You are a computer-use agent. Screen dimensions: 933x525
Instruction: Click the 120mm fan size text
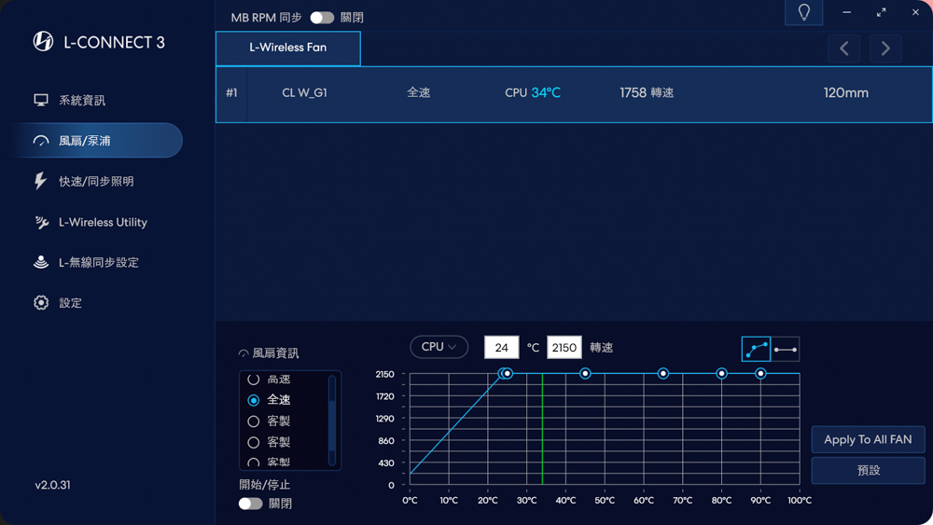tap(846, 92)
